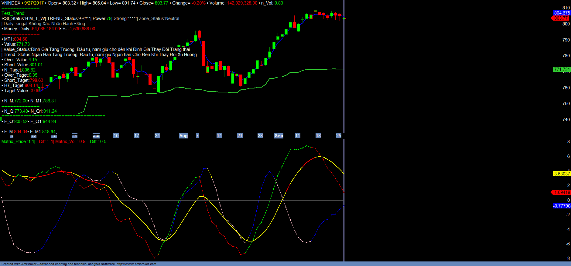
Task: Click date marker 11 on time axis
Action: [x=297, y=136]
